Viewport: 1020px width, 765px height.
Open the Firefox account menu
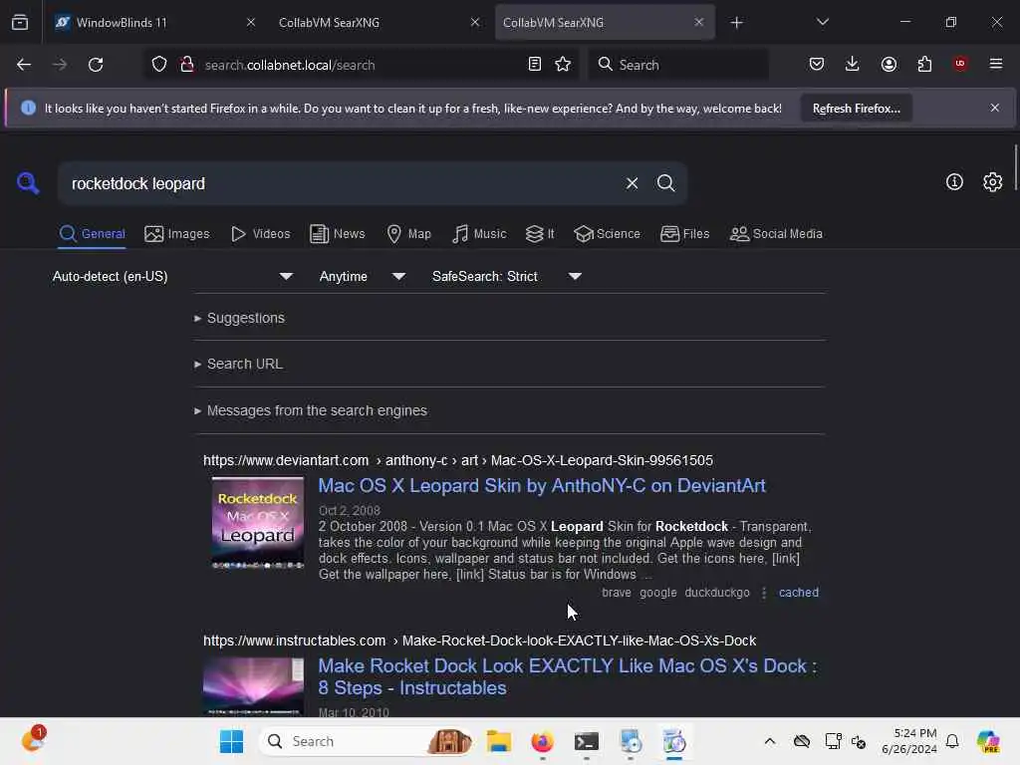(x=890, y=64)
